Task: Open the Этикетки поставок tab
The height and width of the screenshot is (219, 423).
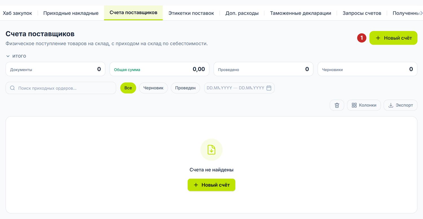Action: click(x=191, y=13)
